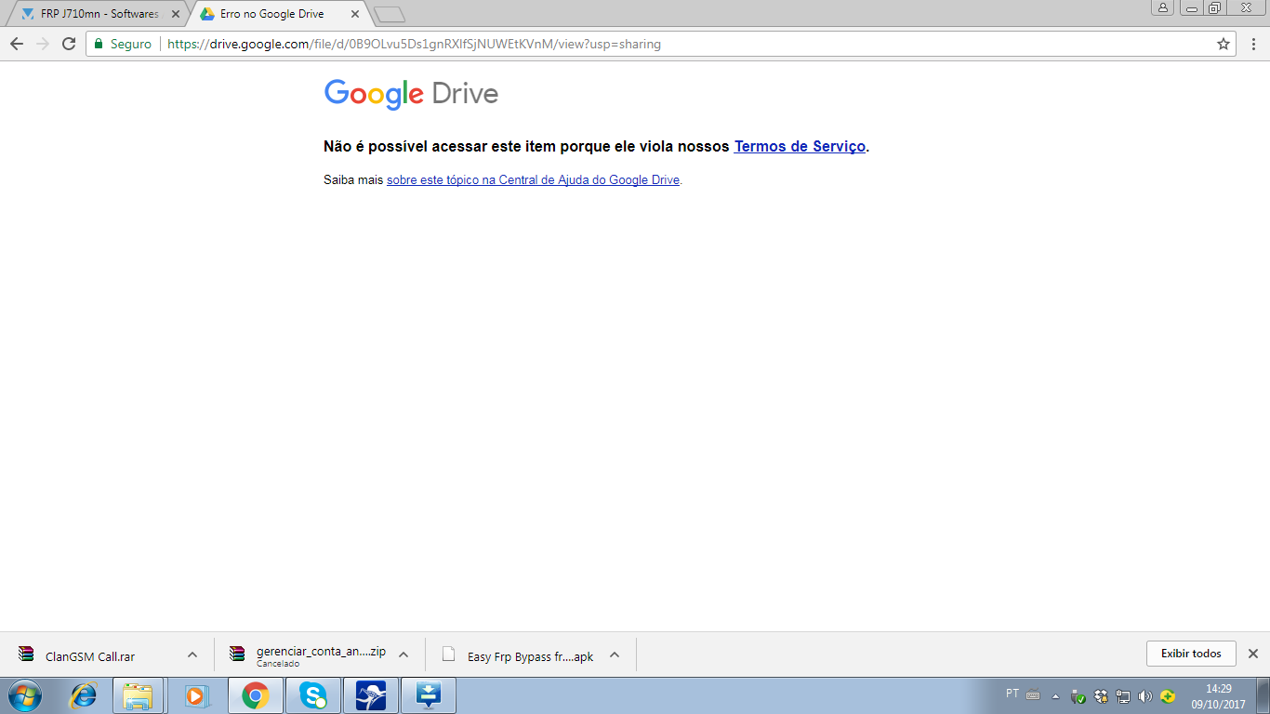Expand options for Easy Frp Bypass apk
This screenshot has width=1270, height=714.
615,654
